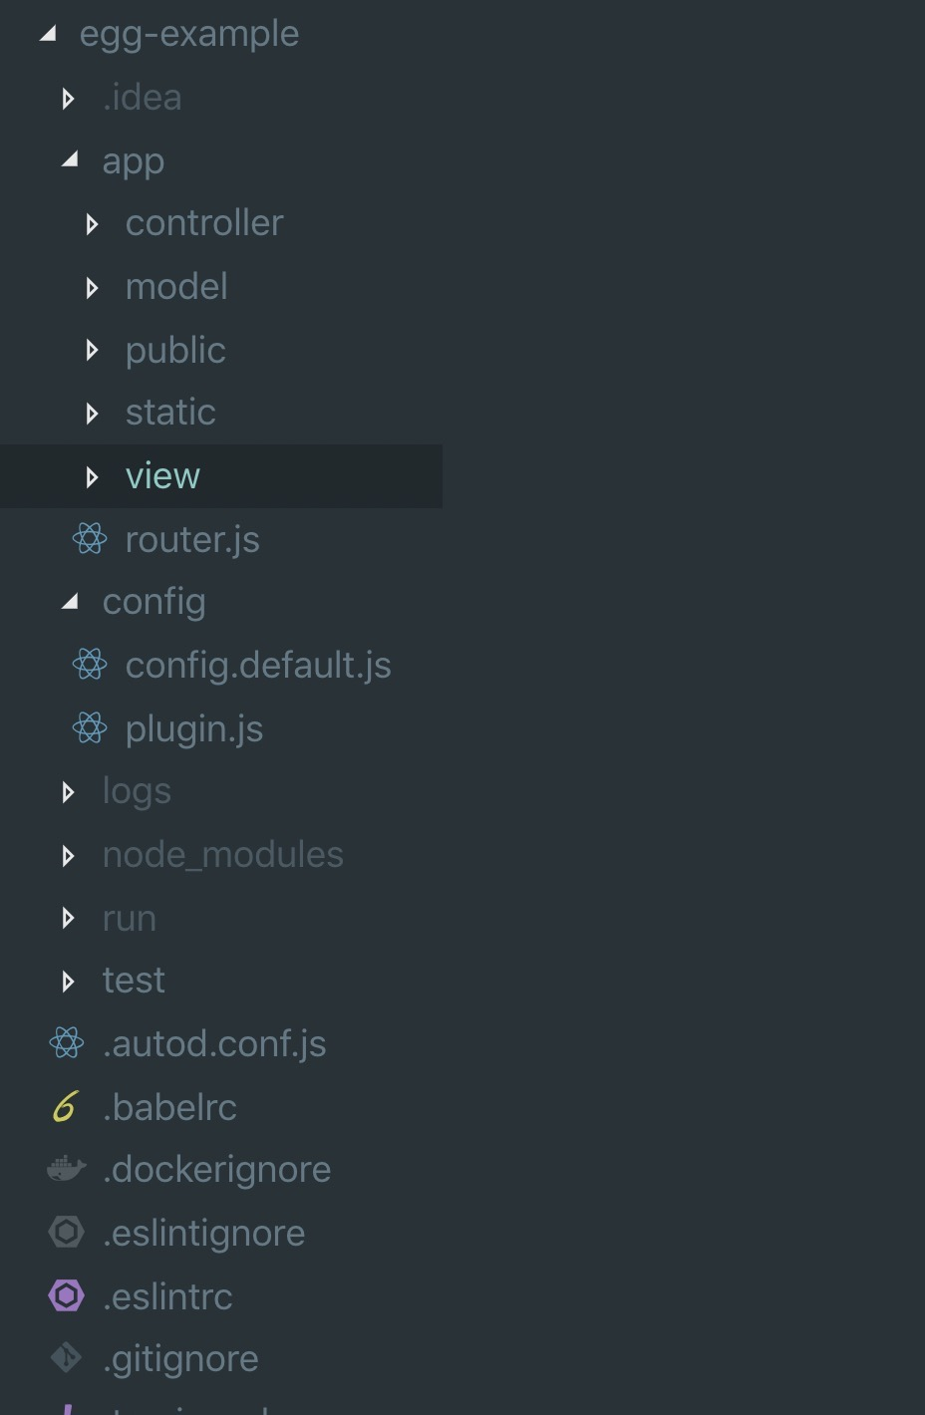The width and height of the screenshot is (925, 1415).
Task: Click the React icon beside config.default.js
Action: 90,665
